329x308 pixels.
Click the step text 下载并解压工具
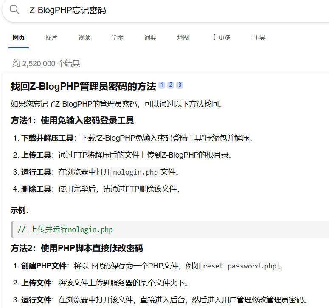47,138
